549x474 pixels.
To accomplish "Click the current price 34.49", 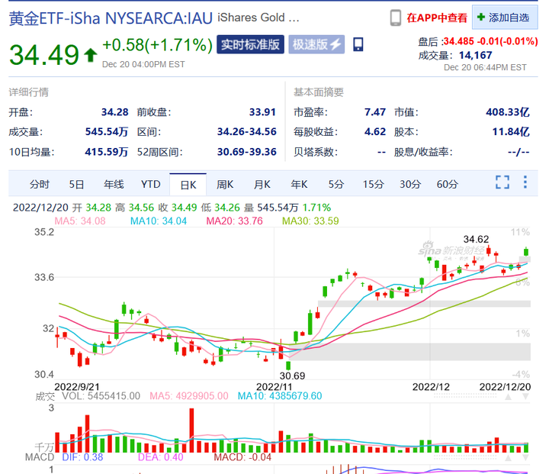I will 44,55.
